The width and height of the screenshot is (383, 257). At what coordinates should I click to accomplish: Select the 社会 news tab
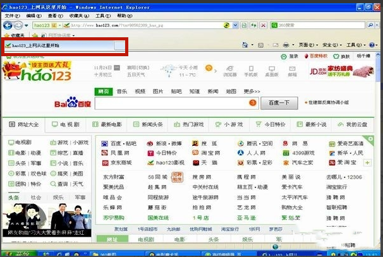coord(36,198)
